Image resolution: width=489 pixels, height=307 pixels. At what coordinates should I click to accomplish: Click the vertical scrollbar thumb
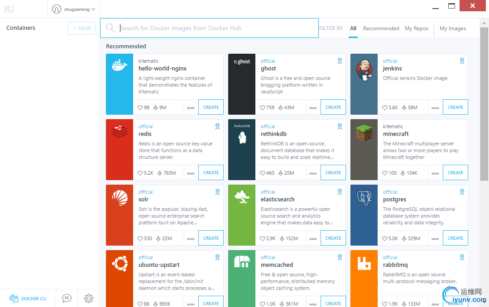pos(484,104)
